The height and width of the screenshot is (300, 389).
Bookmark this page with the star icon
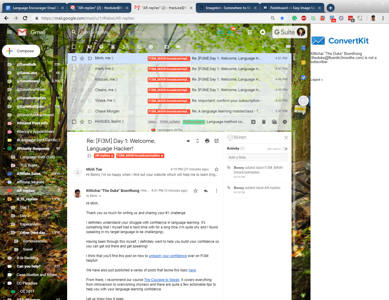click(282, 18)
